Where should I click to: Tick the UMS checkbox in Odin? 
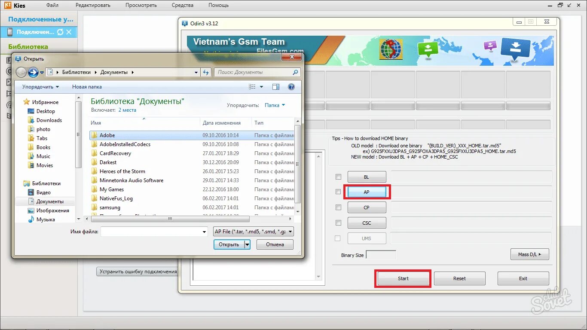338,238
